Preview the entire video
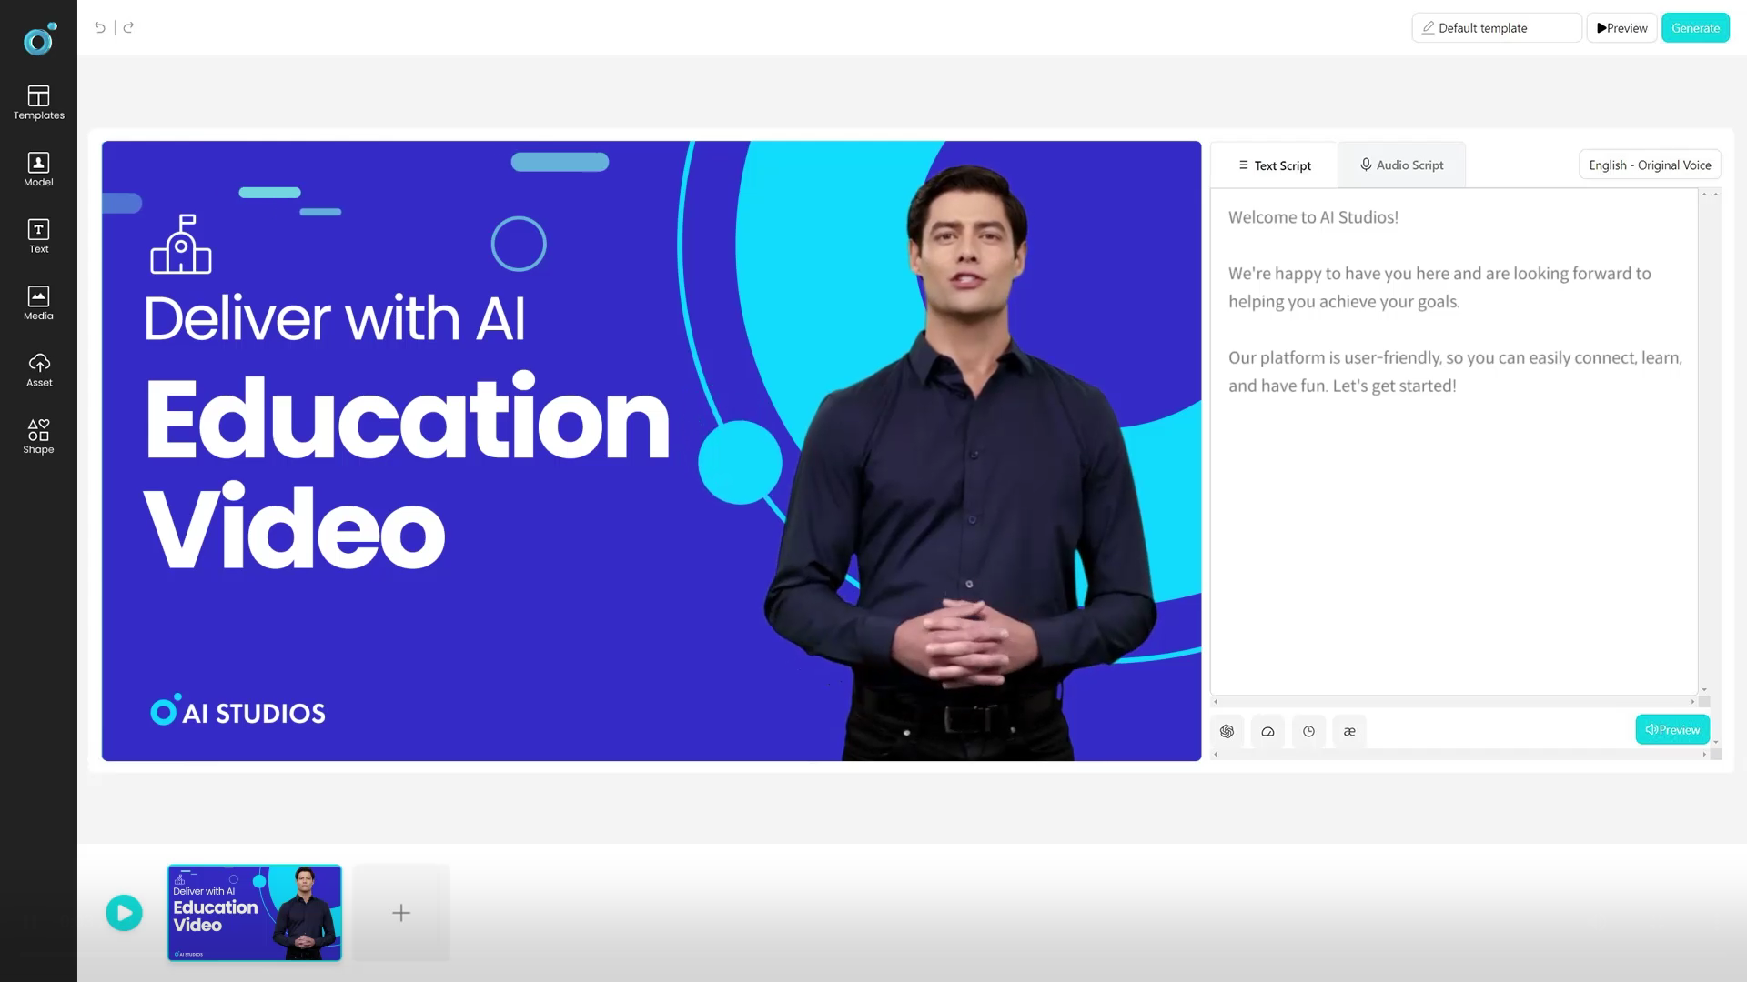The width and height of the screenshot is (1747, 982). click(x=1621, y=27)
